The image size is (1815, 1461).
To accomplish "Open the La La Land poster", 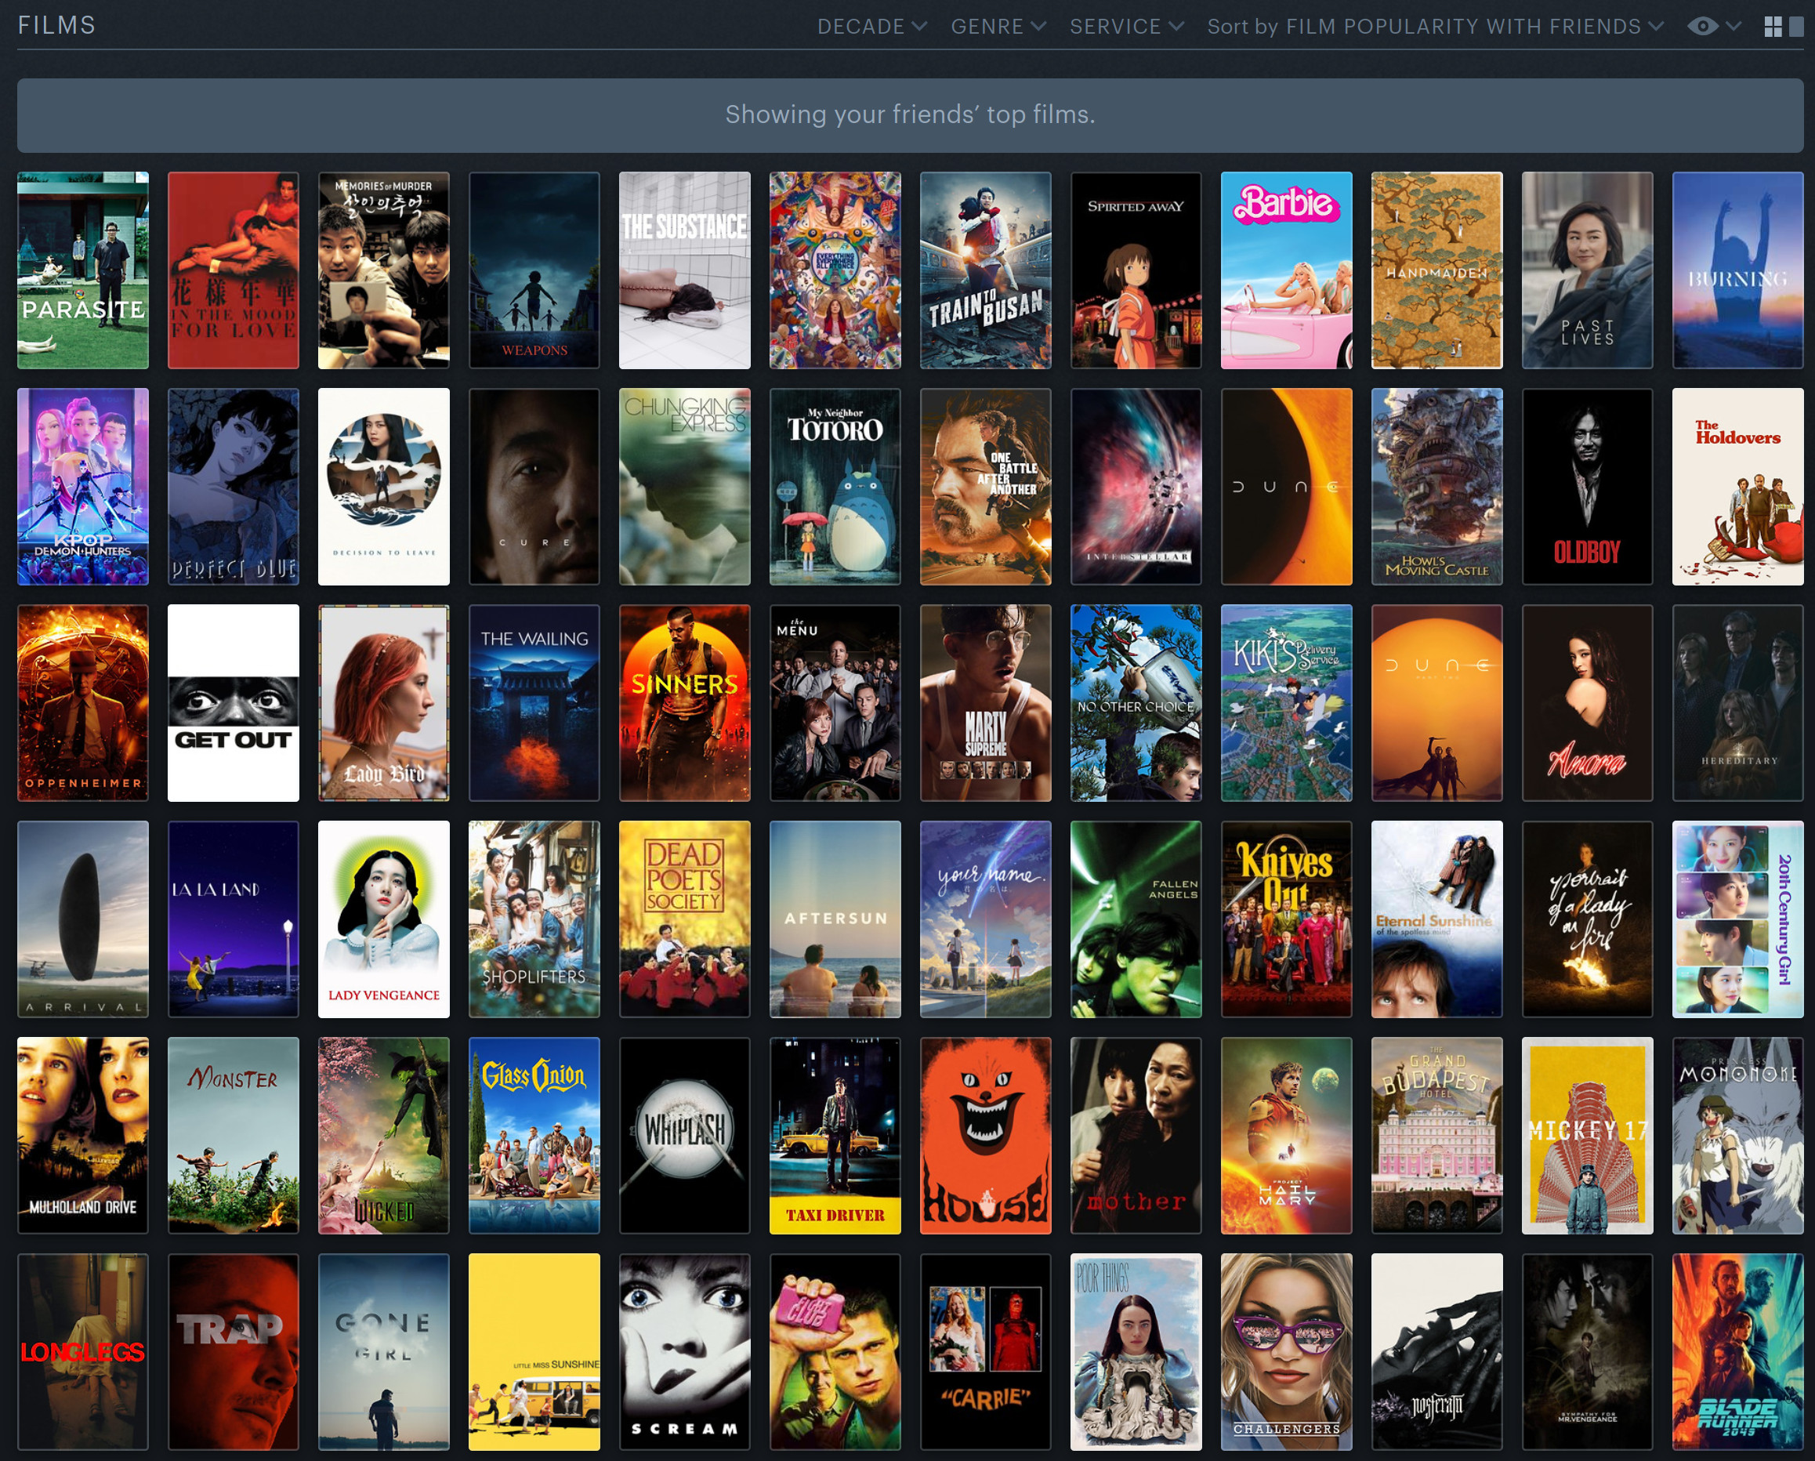I will pos(234,919).
